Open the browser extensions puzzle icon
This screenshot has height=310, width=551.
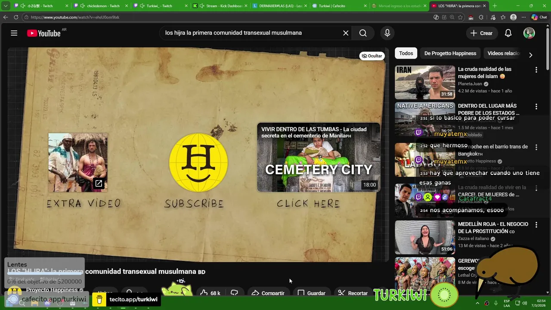tap(481, 17)
